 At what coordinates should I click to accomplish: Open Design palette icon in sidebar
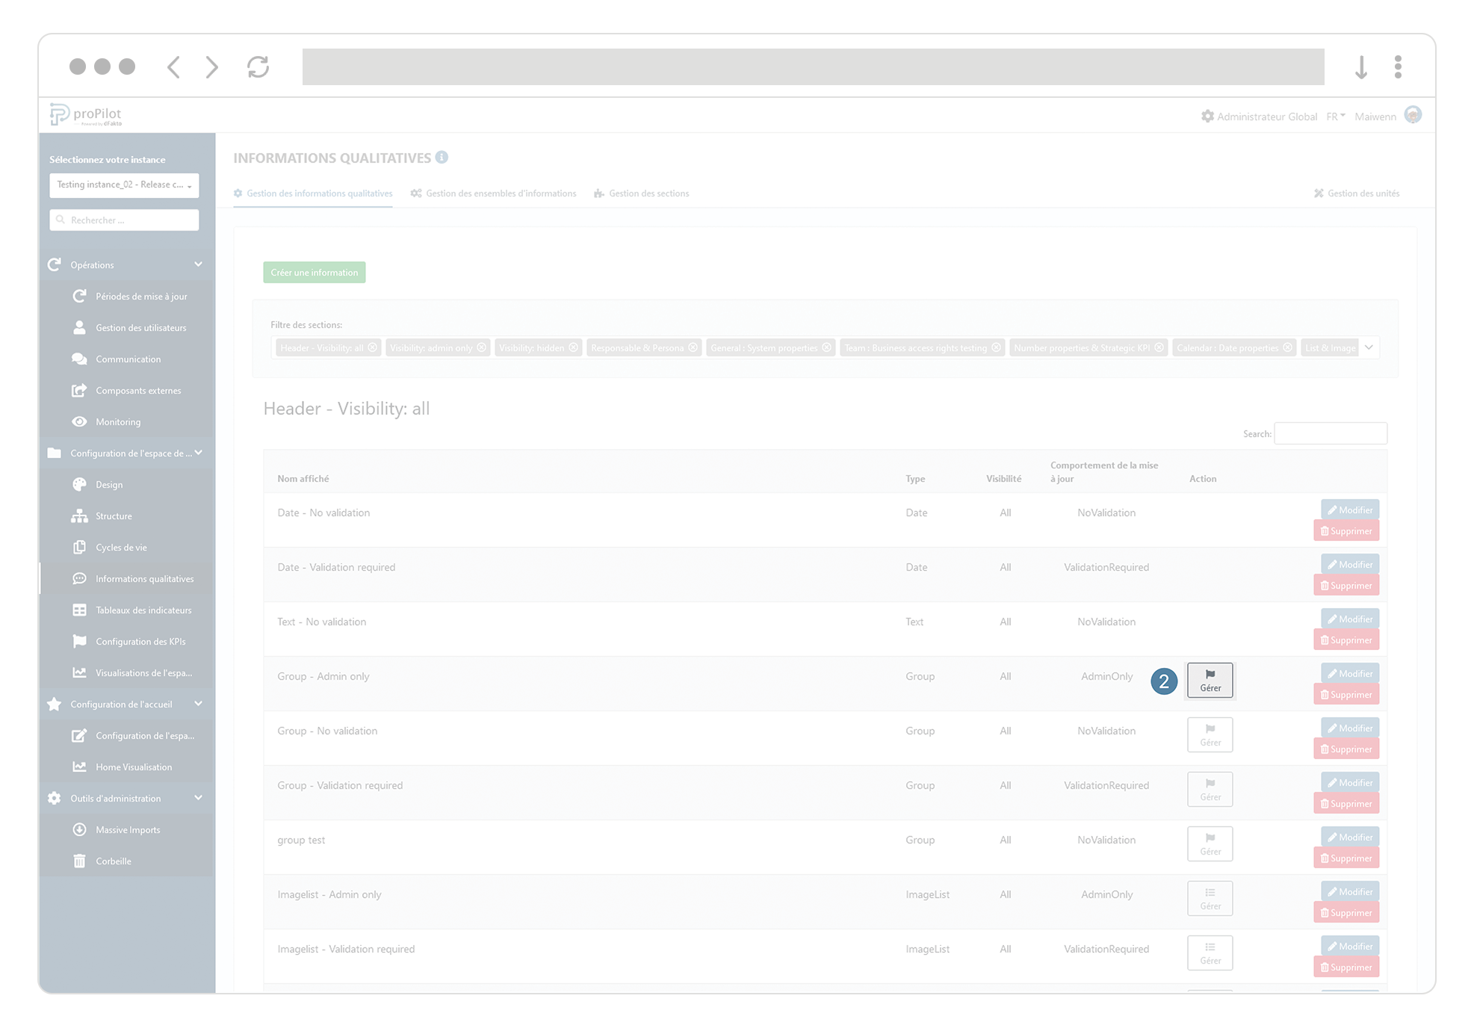point(79,484)
